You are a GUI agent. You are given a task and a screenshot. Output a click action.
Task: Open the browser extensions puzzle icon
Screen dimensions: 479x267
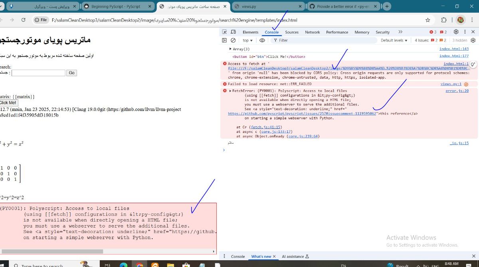(x=444, y=20)
